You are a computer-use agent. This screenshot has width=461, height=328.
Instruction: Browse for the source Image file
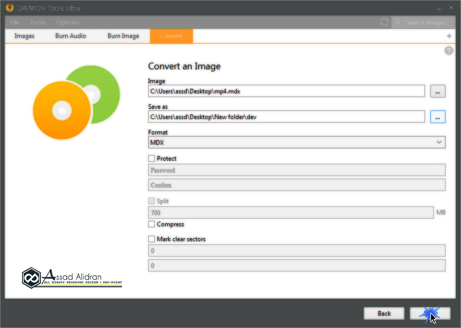tap(438, 91)
